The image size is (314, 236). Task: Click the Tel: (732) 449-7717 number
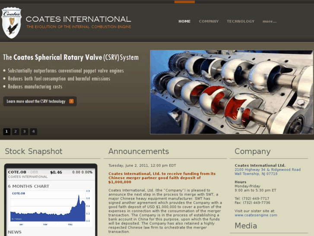pos(252,198)
